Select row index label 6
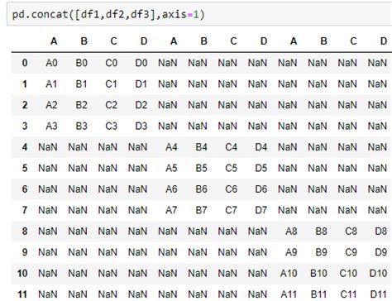 [x=25, y=189]
